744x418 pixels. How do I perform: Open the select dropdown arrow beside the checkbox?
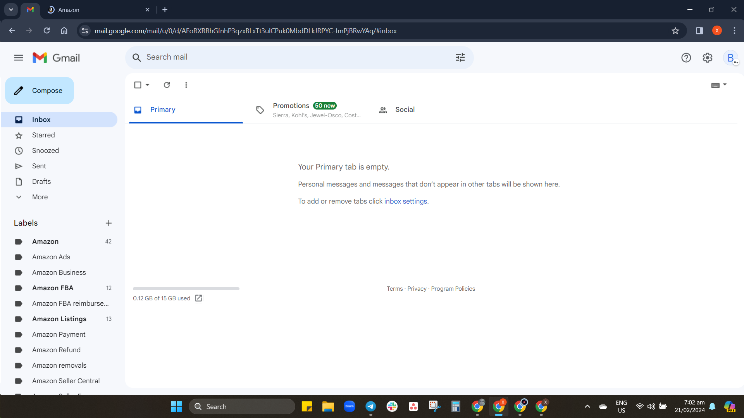click(147, 85)
